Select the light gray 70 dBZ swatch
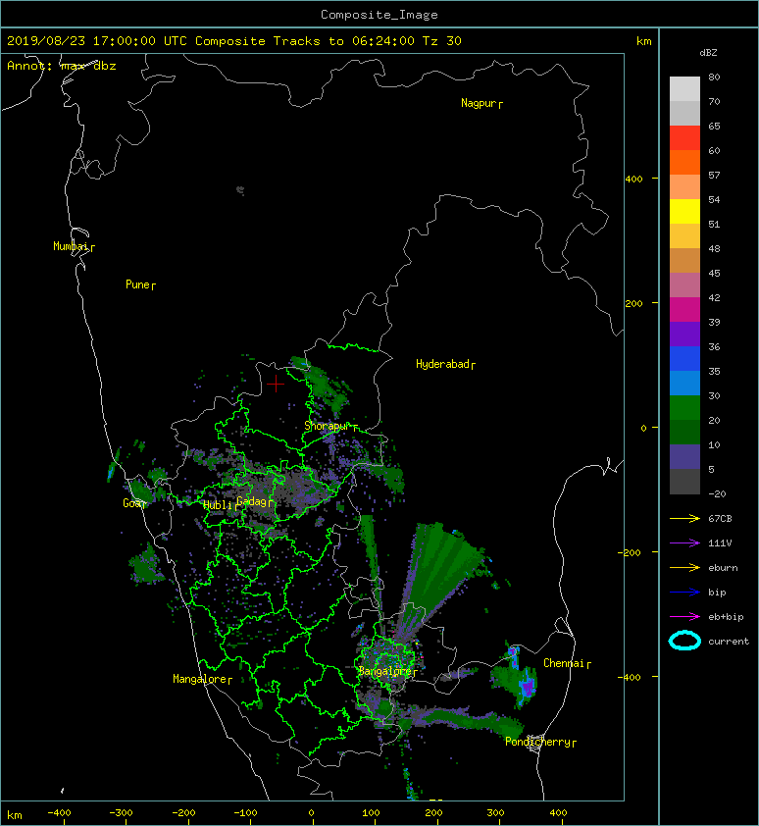 [x=684, y=88]
